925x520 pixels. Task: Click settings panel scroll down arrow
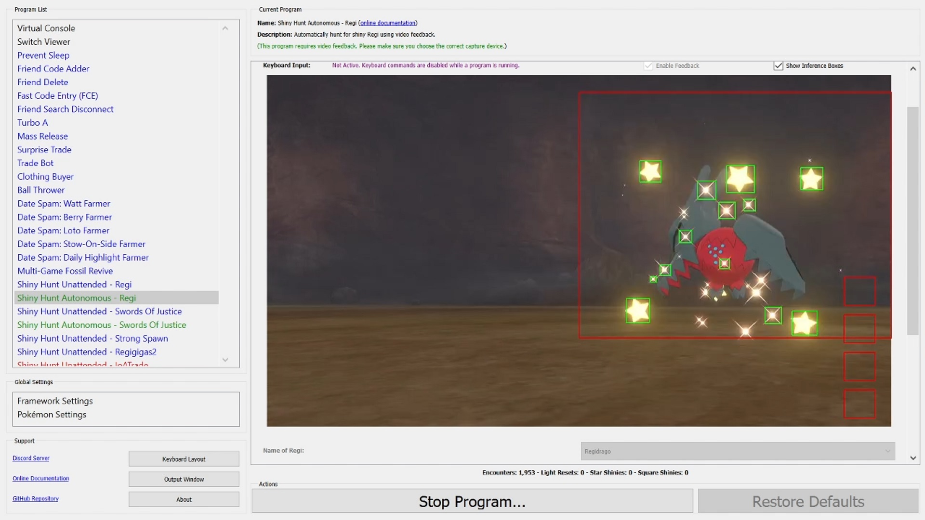912,458
